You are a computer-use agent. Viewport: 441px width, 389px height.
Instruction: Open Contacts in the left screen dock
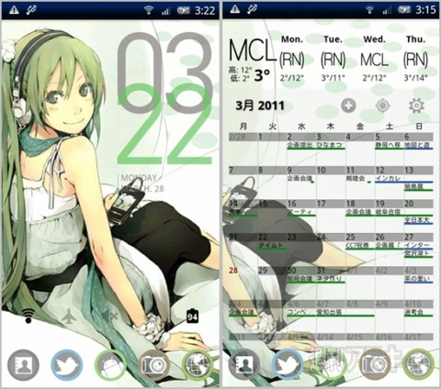point(23,365)
